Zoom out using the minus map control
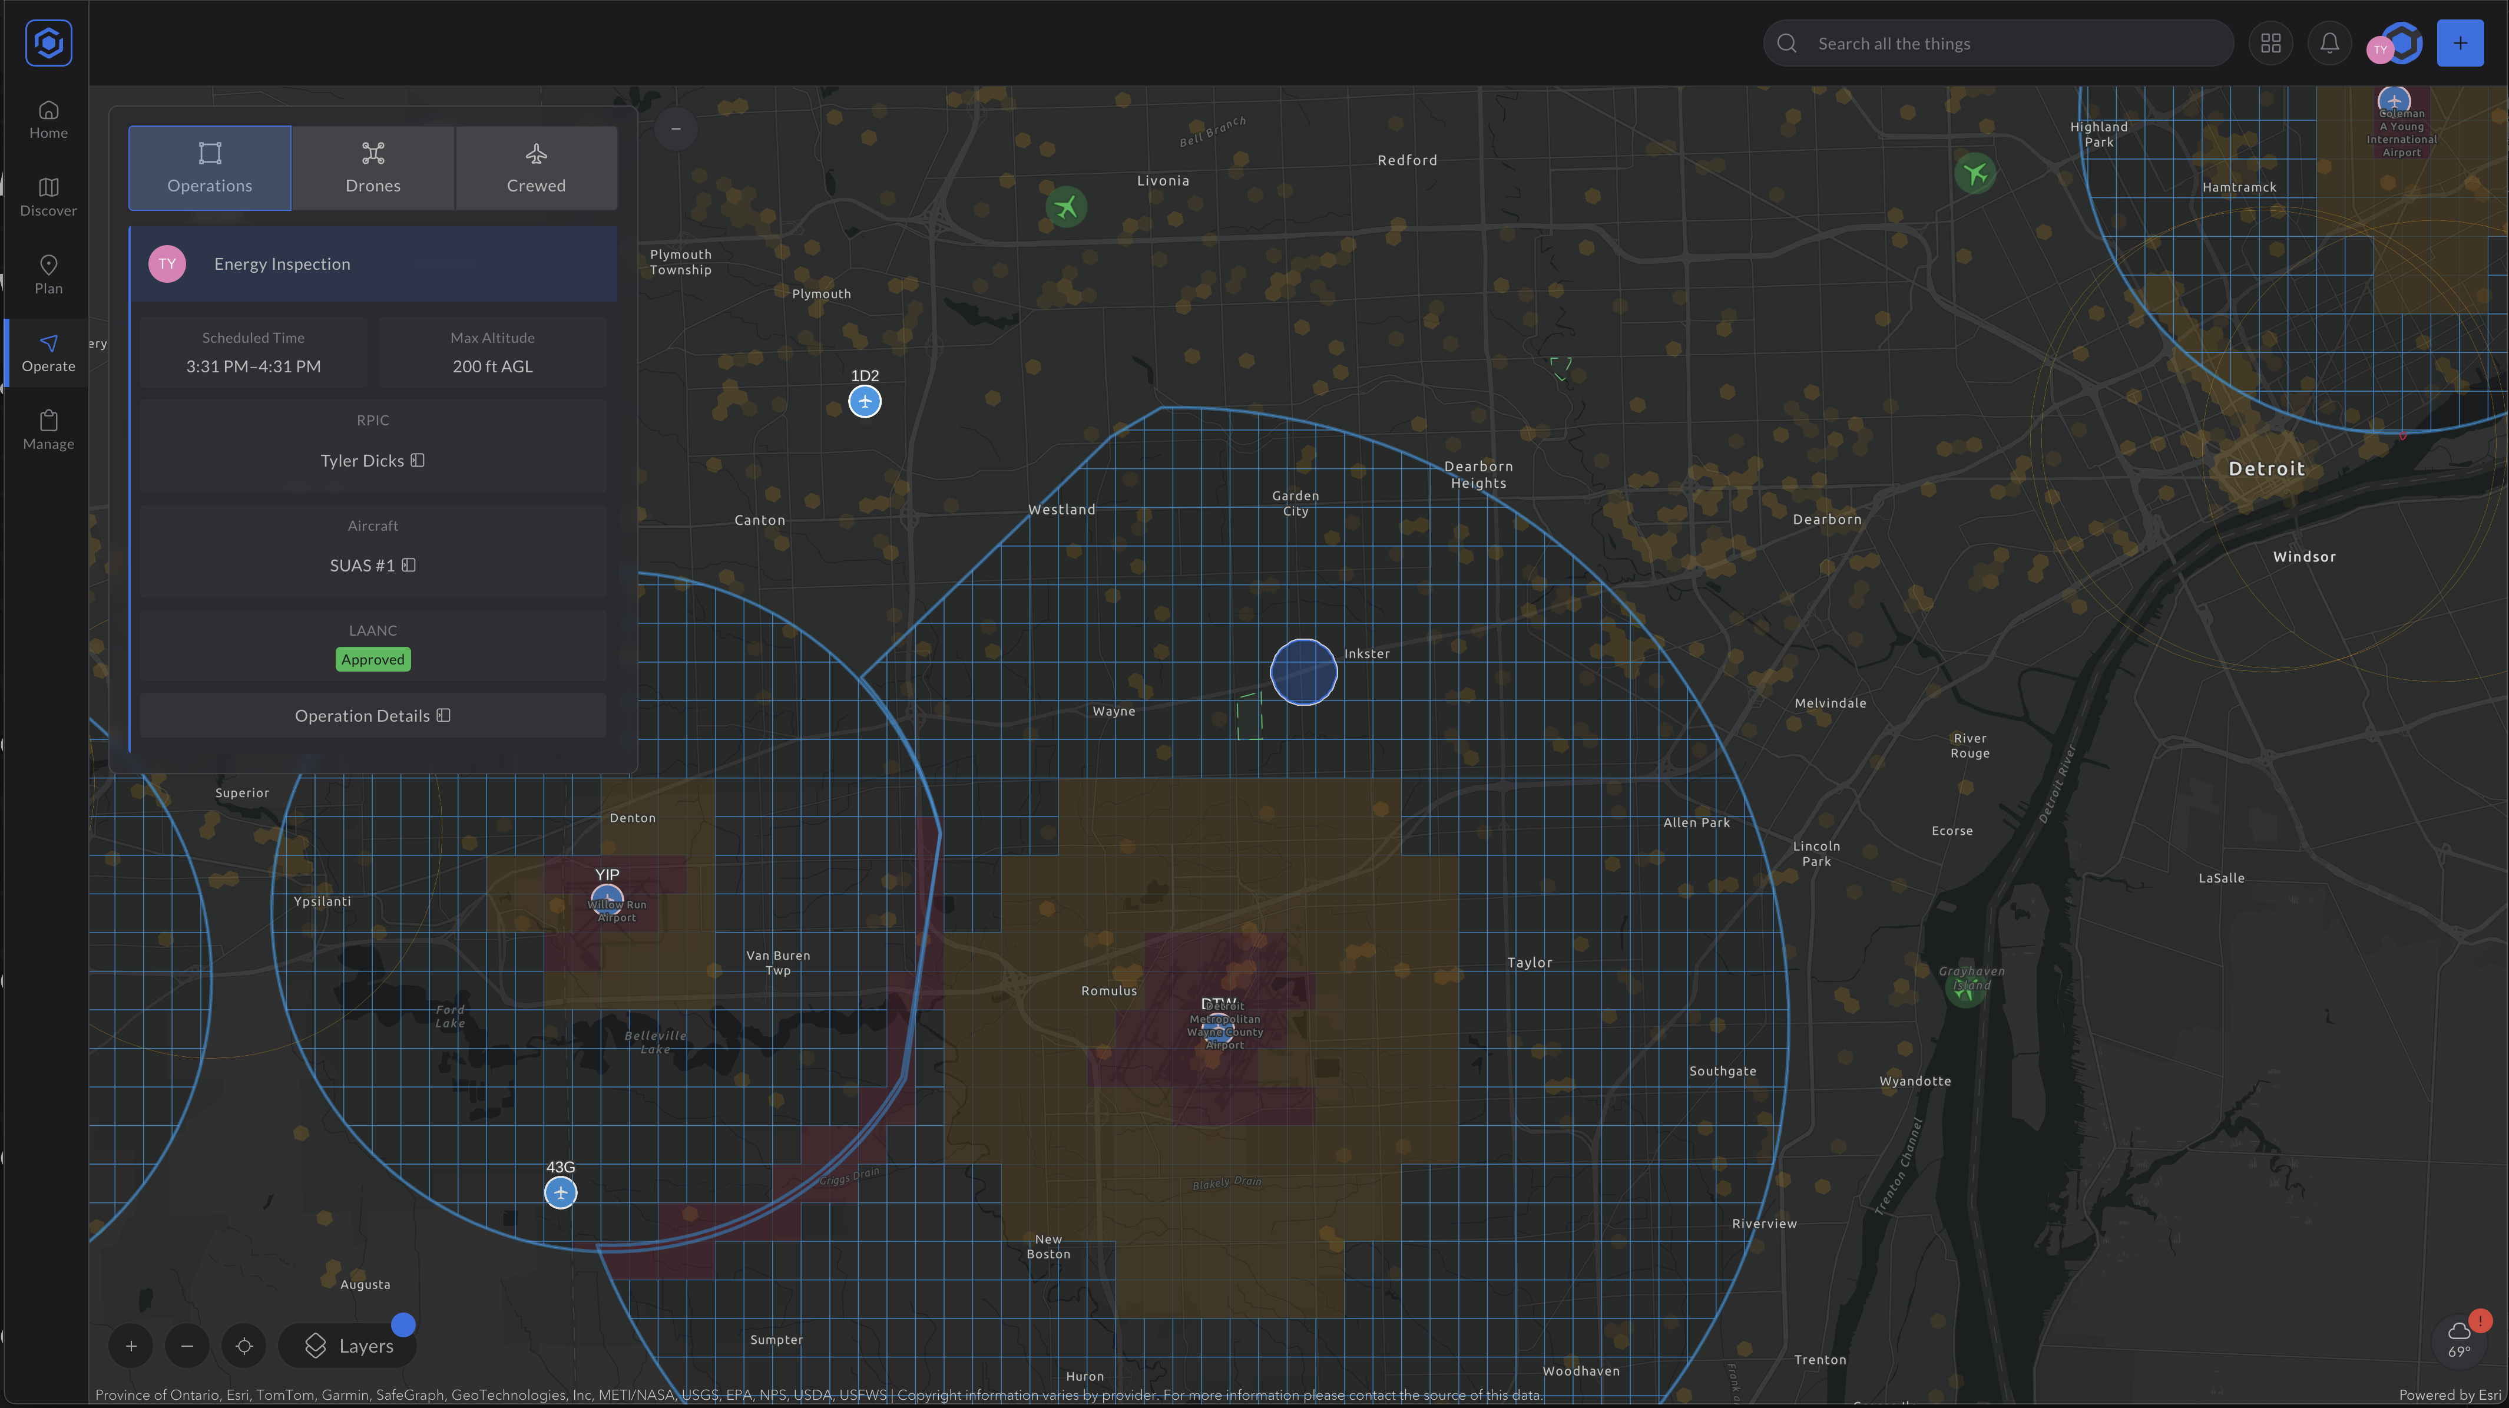2509x1408 pixels. click(x=187, y=1346)
